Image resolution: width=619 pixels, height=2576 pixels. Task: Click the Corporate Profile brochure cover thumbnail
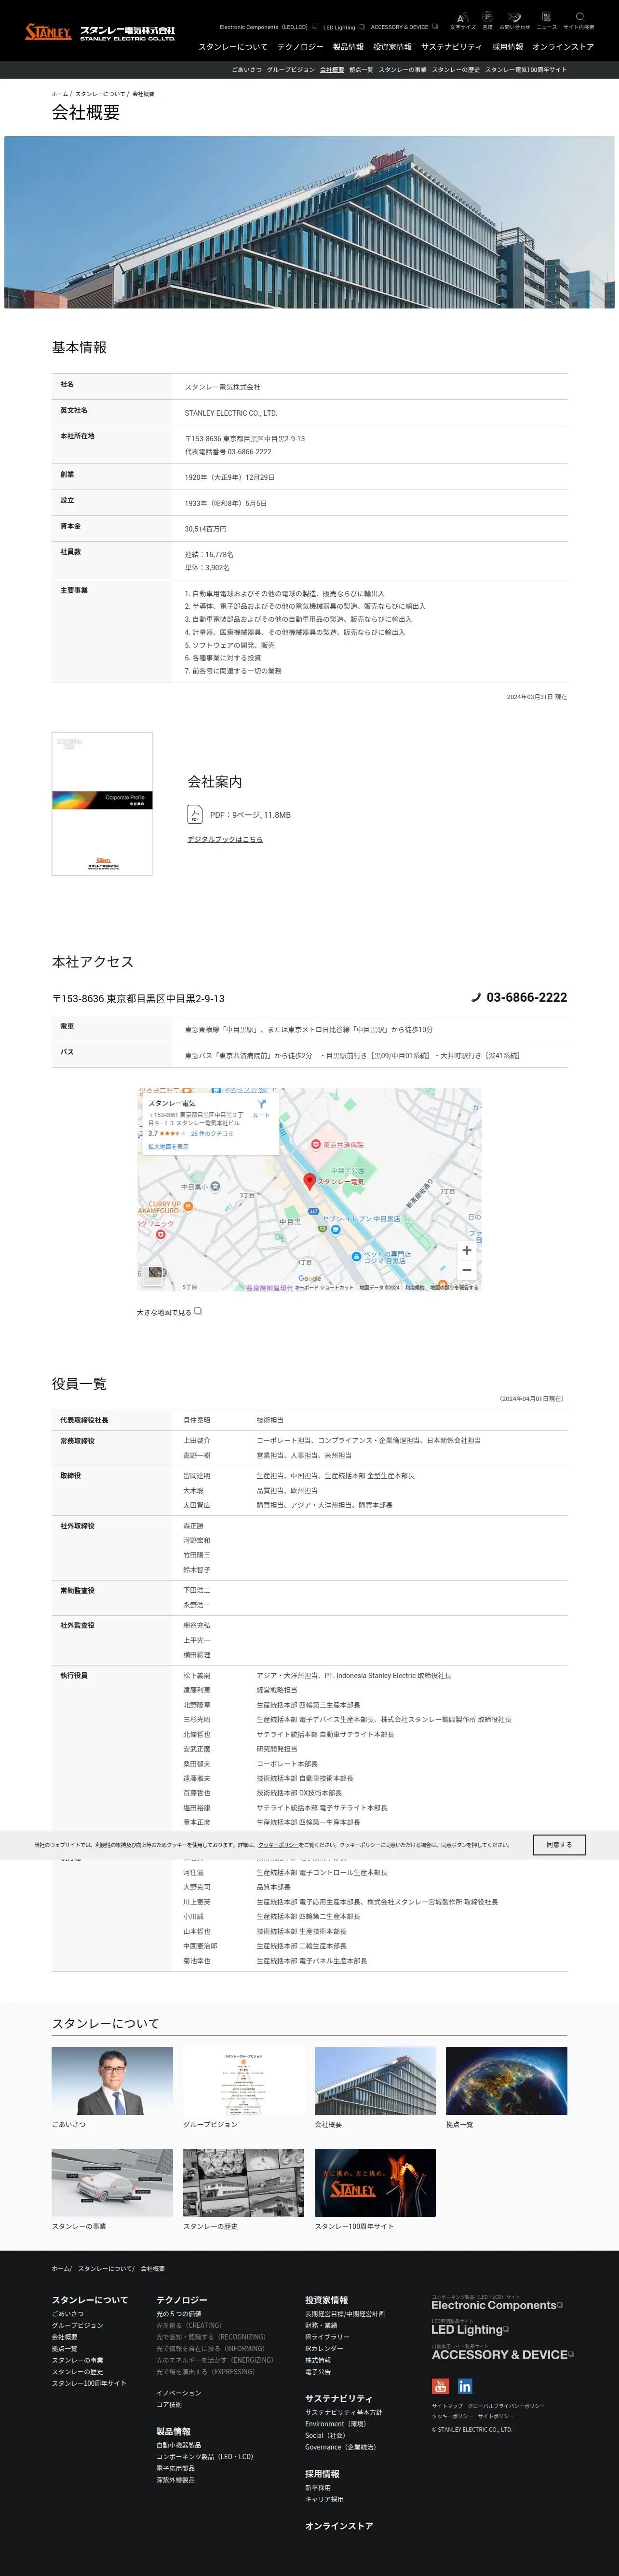[102, 804]
